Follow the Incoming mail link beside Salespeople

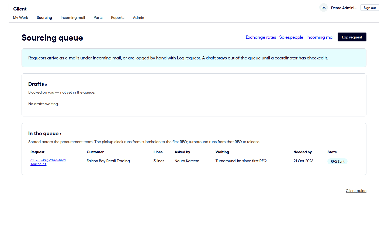[320, 37]
